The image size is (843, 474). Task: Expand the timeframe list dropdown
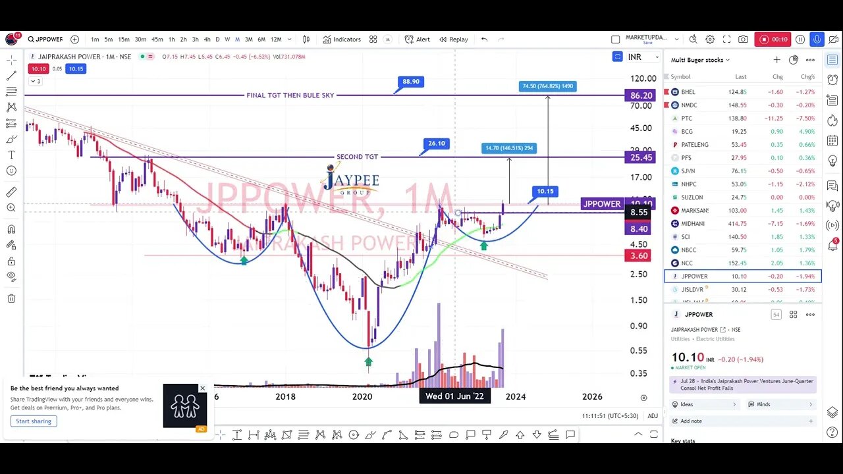289,39
